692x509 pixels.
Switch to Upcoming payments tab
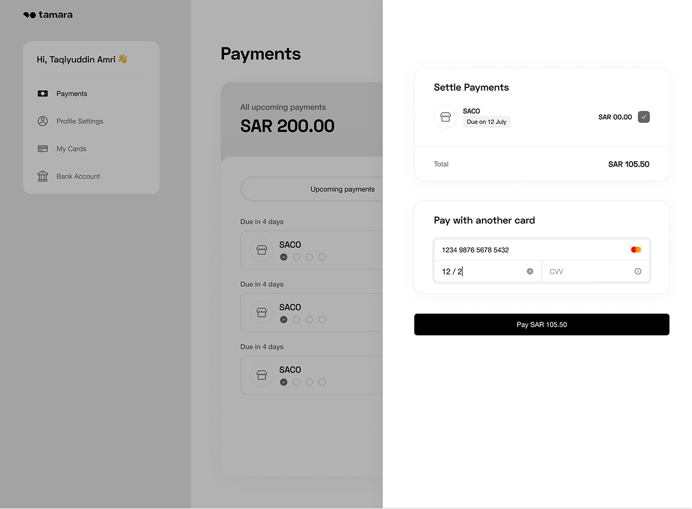click(x=342, y=189)
